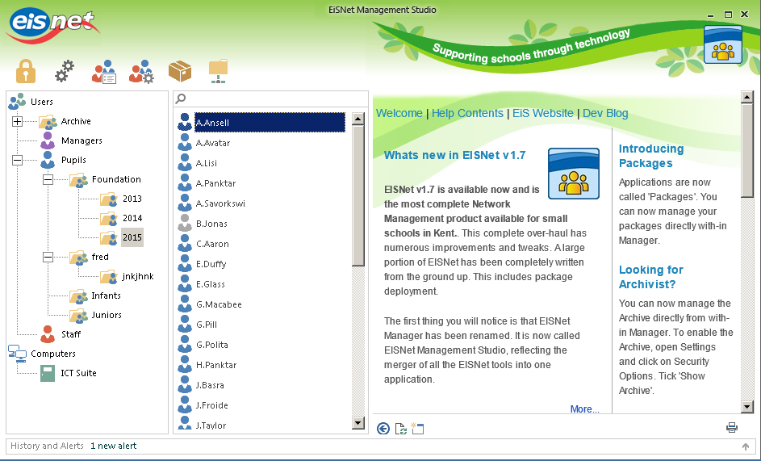This screenshot has height=461, width=761.
Task: Select the jnkjhnk folder
Action: pyautogui.click(x=138, y=276)
